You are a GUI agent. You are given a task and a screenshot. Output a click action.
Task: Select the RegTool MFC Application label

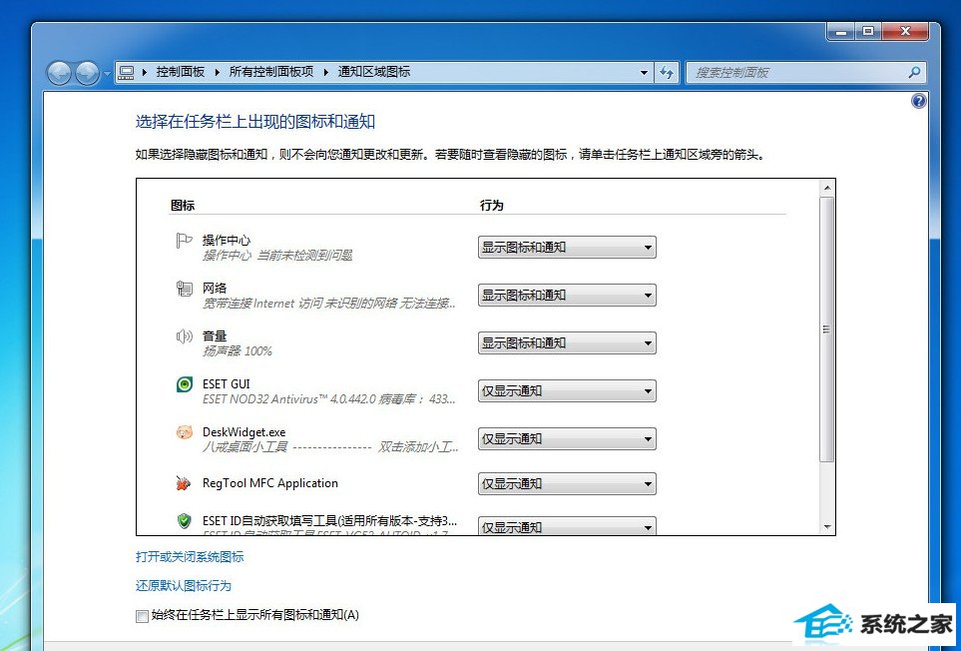[270, 483]
